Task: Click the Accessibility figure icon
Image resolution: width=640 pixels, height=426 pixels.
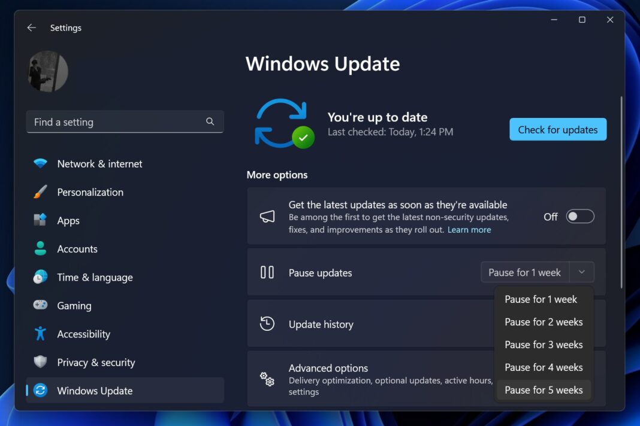Action: click(40, 333)
